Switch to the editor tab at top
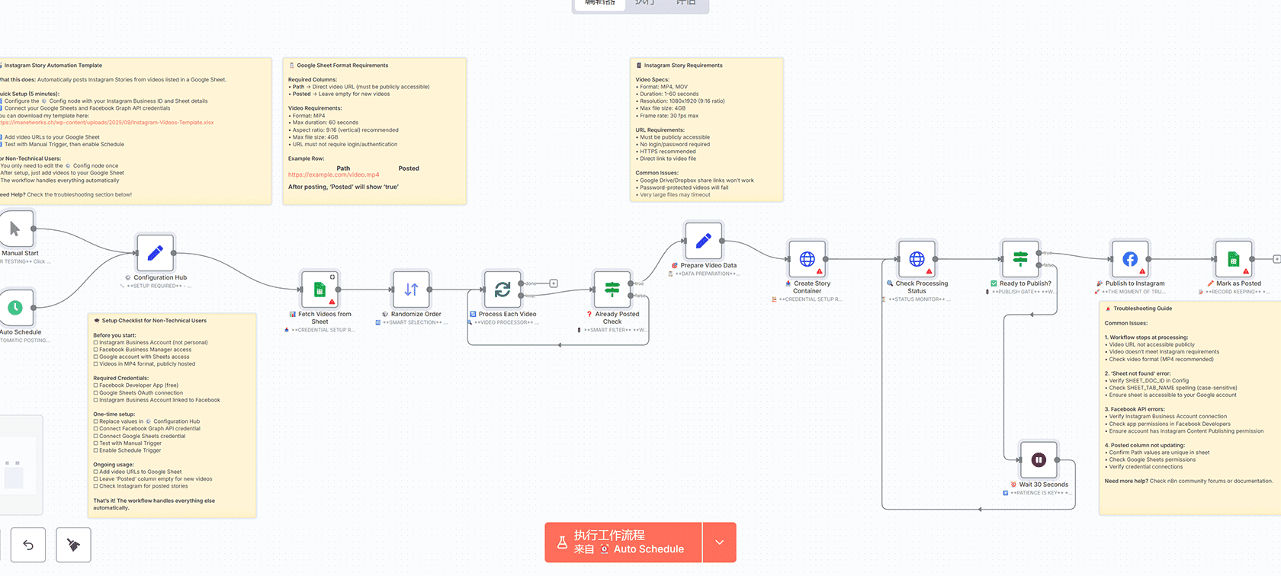 [600, 3]
